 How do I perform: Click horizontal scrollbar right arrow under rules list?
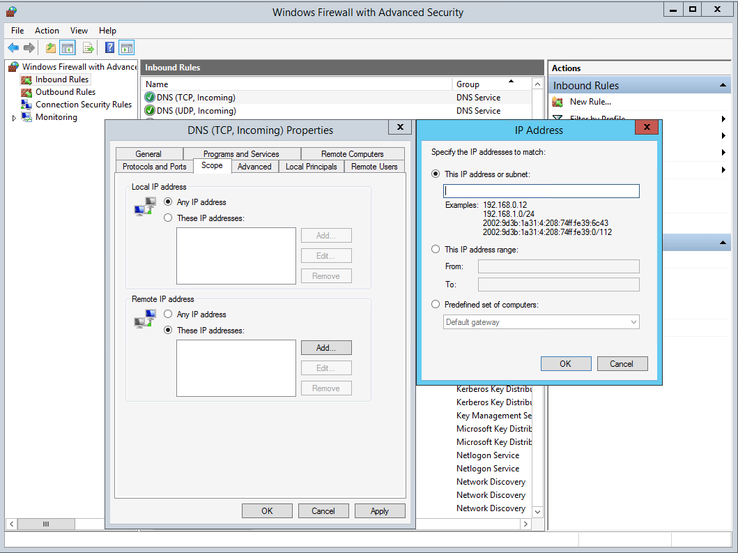point(525,524)
